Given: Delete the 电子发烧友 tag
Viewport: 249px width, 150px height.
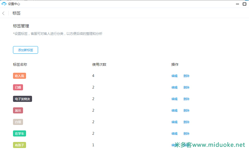Looking at the screenshot, I should [186, 99].
